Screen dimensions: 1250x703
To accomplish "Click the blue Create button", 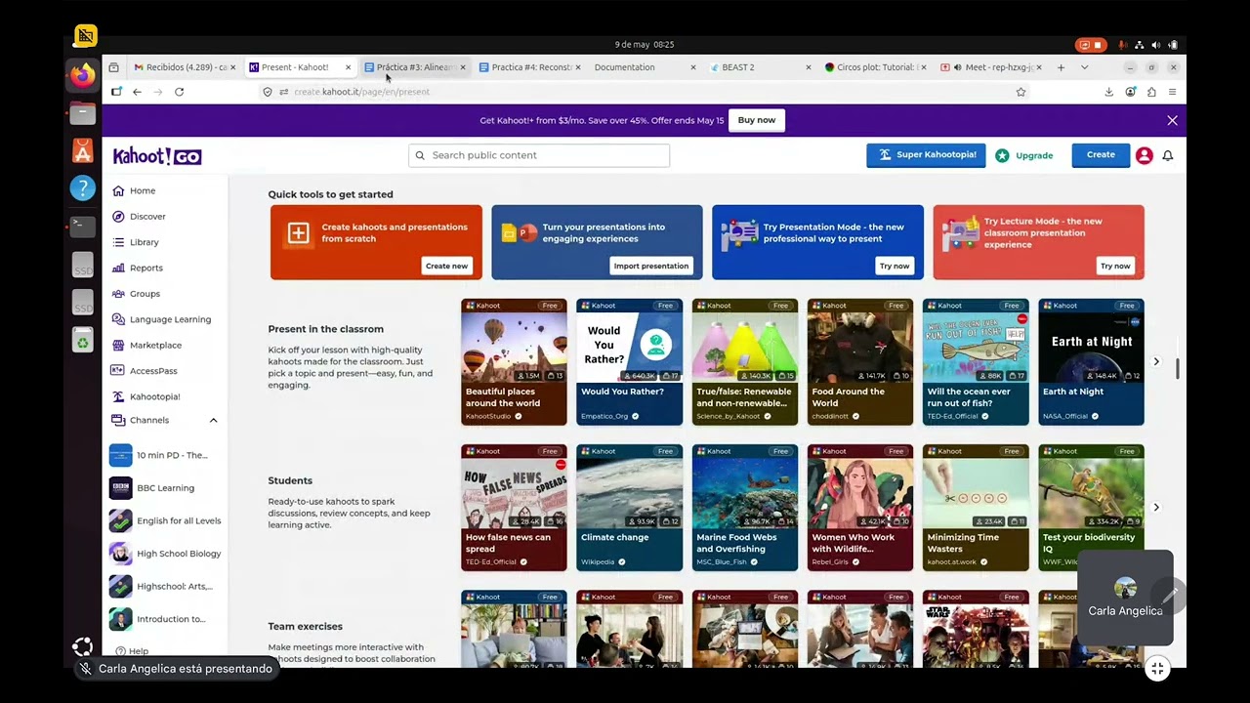I will coord(1101,155).
